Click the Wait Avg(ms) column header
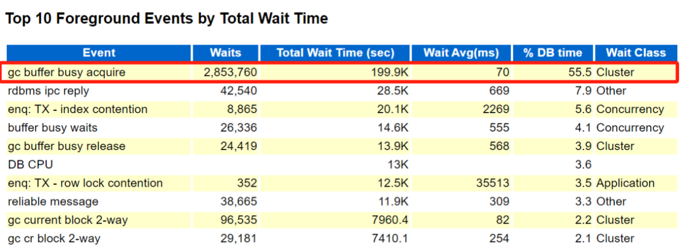Image resolution: width=687 pixels, height=250 pixels. (x=461, y=53)
